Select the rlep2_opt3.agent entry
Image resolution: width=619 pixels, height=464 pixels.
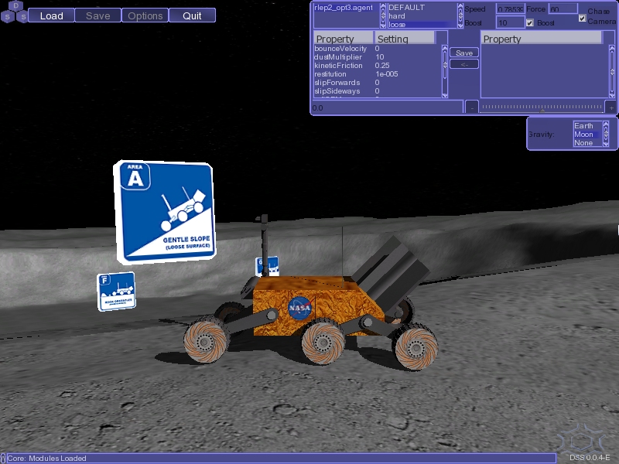(346, 8)
